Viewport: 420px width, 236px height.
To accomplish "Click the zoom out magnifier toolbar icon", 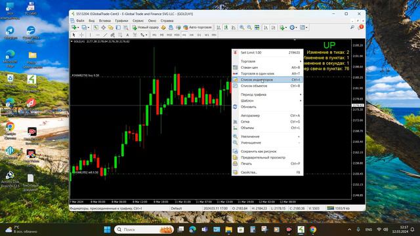I will [249, 28].
